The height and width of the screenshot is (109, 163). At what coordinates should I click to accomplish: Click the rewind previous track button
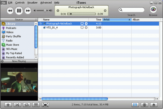(x=10, y=11)
